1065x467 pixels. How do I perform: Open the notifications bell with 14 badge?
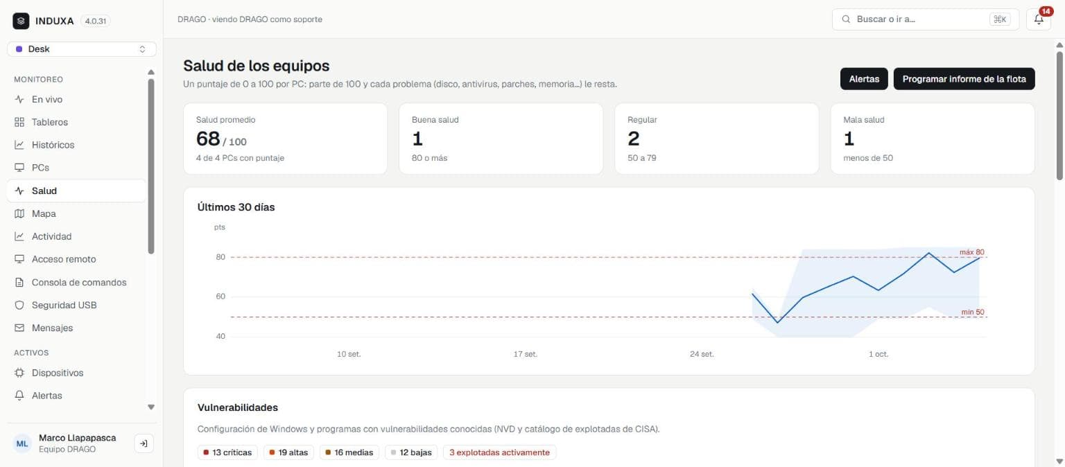tap(1039, 19)
